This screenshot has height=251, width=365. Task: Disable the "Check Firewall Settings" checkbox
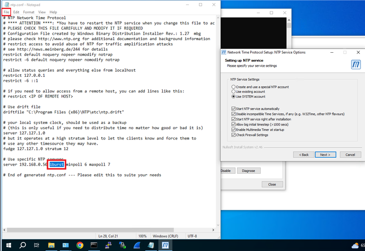234,135
